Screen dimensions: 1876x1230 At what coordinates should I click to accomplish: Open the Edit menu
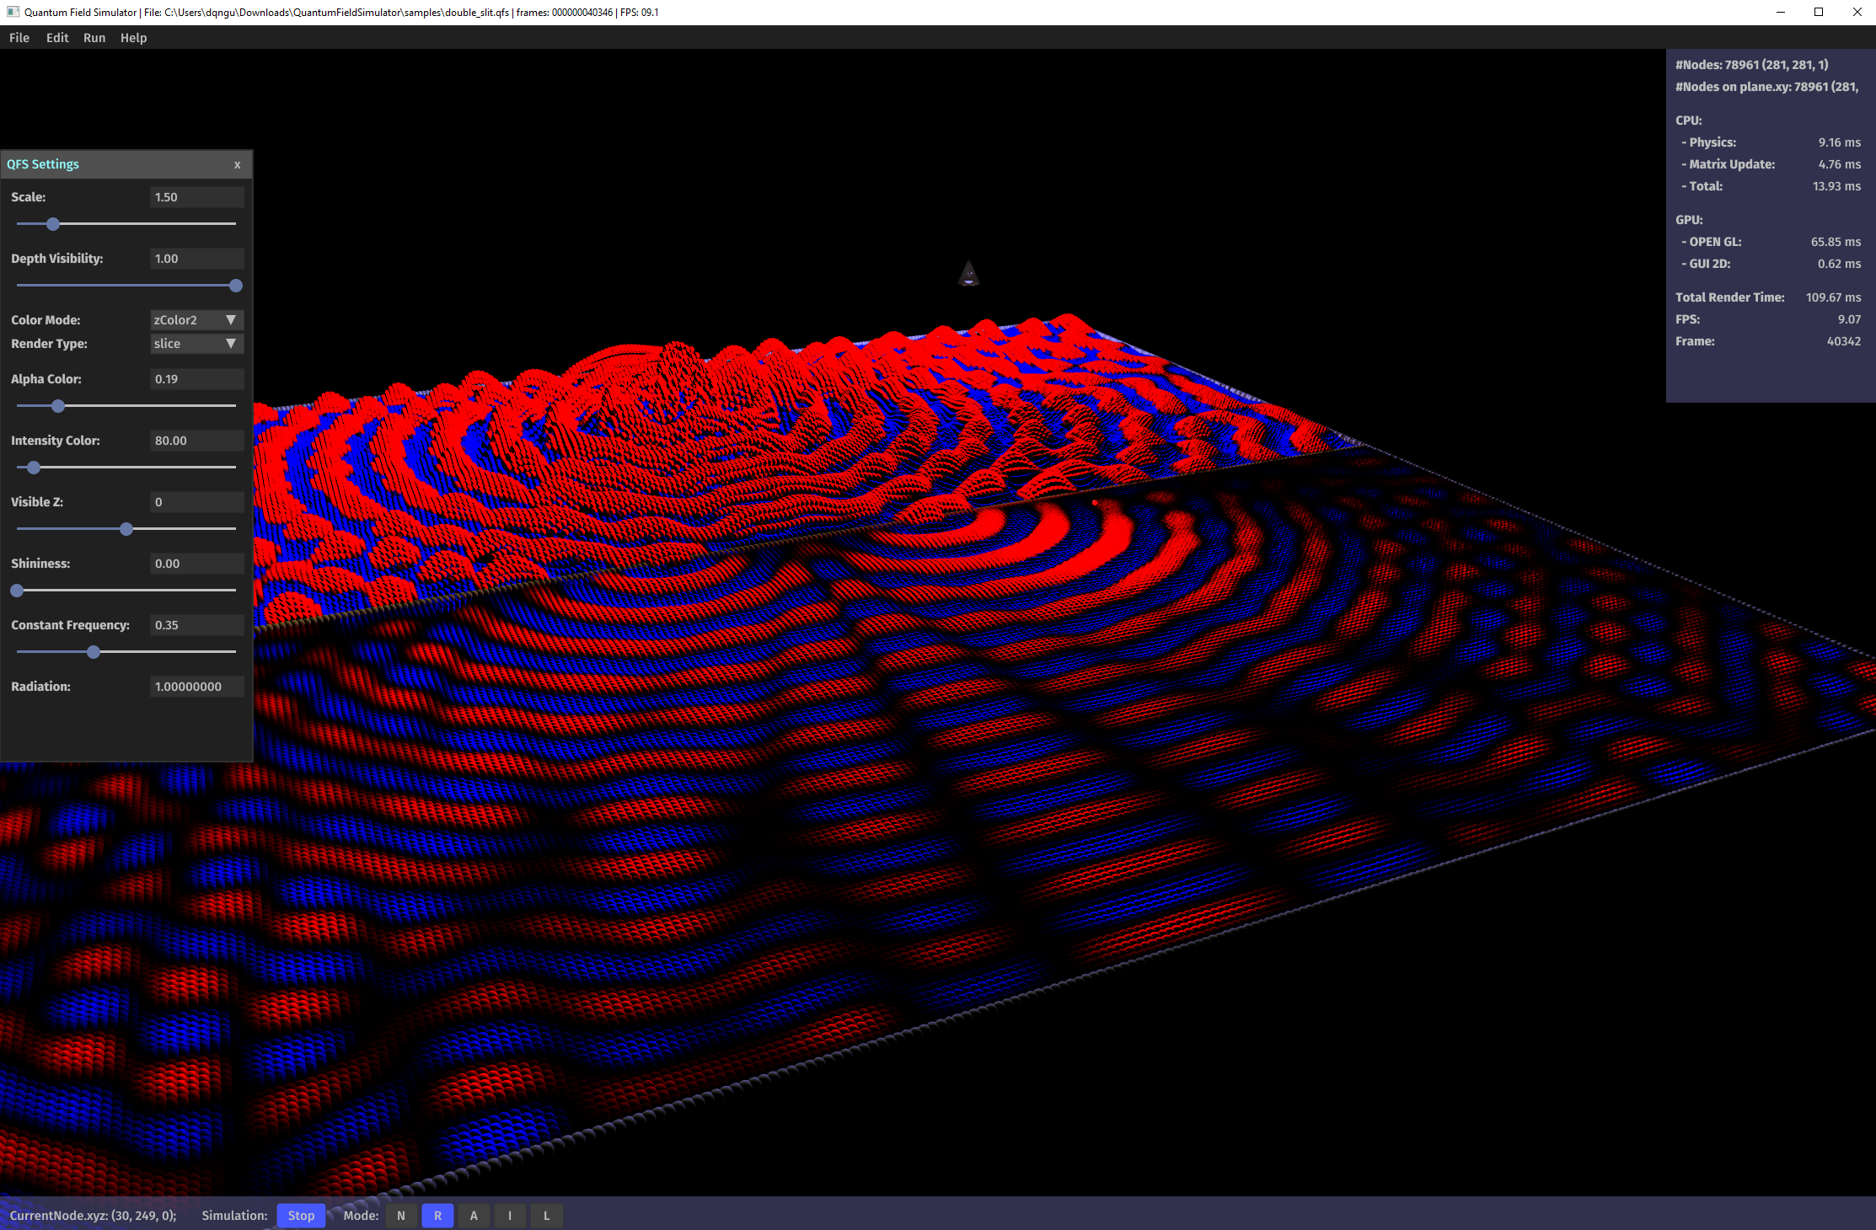[57, 38]
